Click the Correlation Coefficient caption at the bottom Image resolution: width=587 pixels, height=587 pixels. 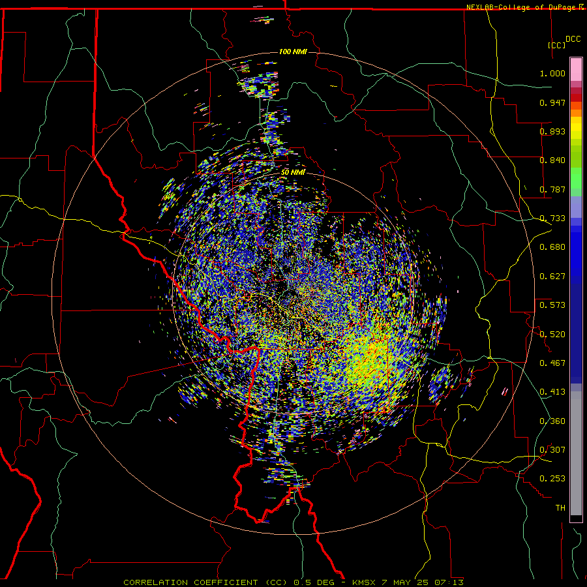293,582
